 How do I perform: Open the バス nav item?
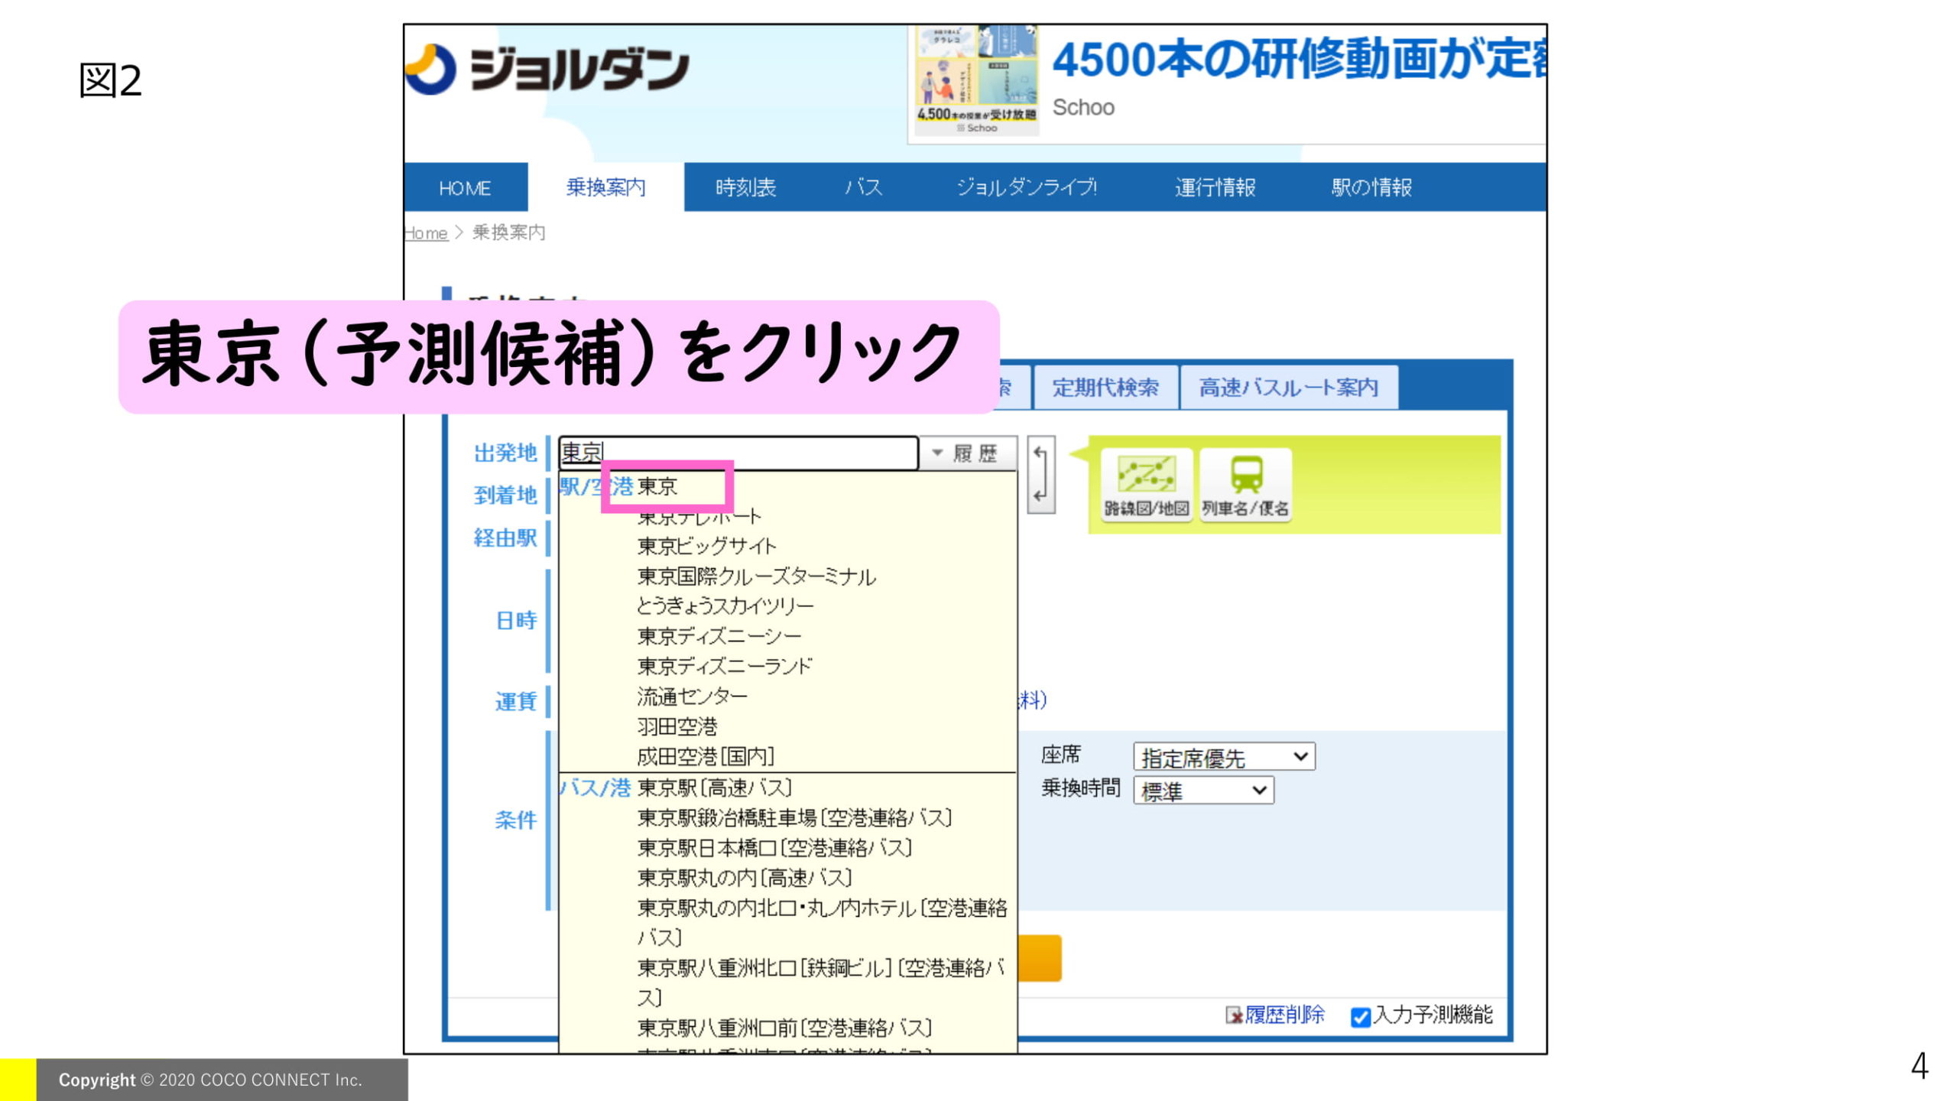pos(864,187)
